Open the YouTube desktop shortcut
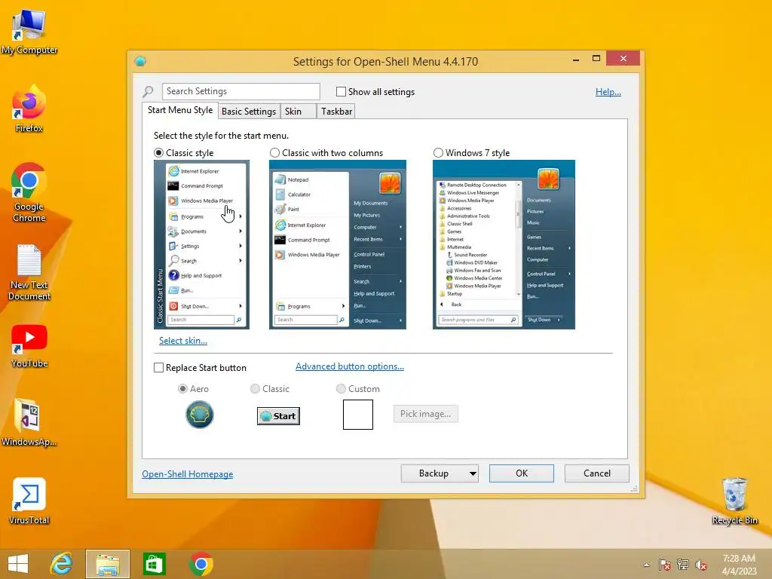Image resolution: width=772 pixels, height=579 pixels. coord(29,346)
